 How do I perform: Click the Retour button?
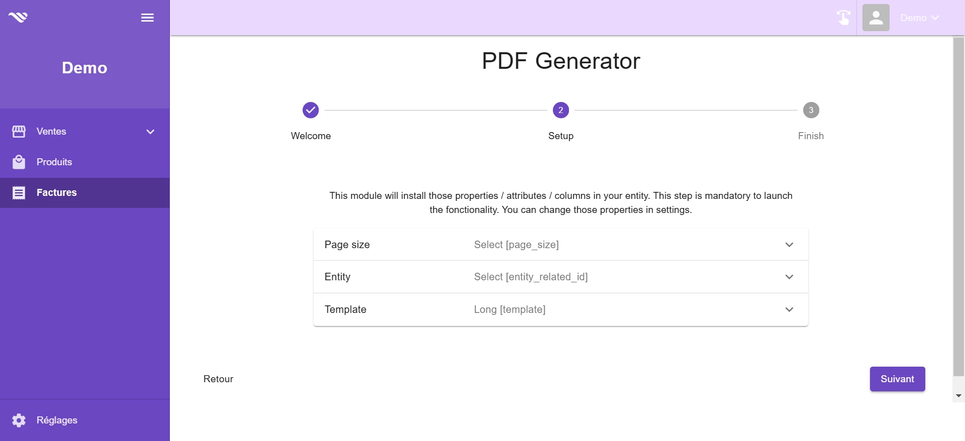[x=218, y=379]
